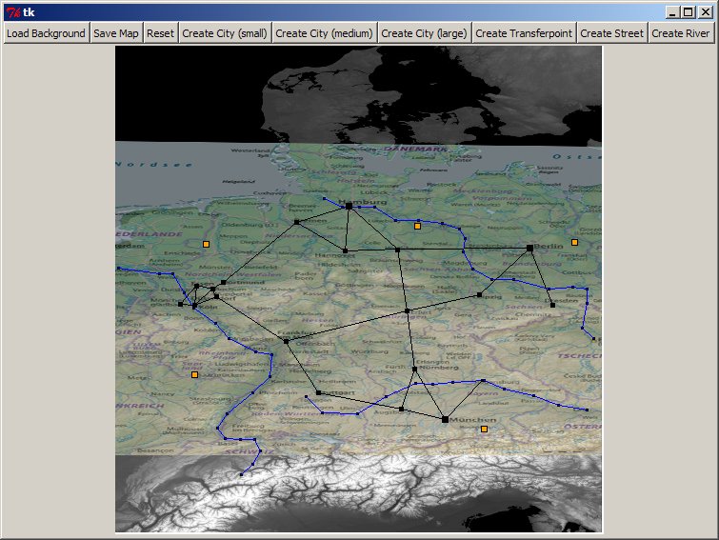Choose Create City (small) tool
Screen dimensions: 719x540
coord(224,32)
